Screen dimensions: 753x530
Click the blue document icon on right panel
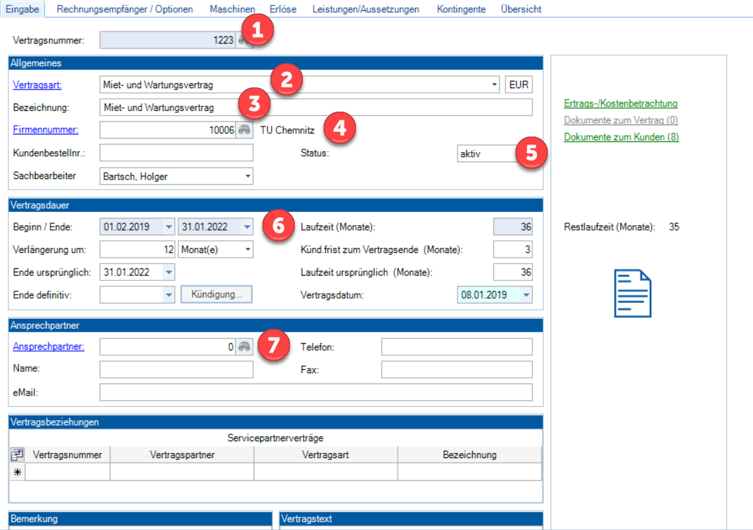(633, 293)
